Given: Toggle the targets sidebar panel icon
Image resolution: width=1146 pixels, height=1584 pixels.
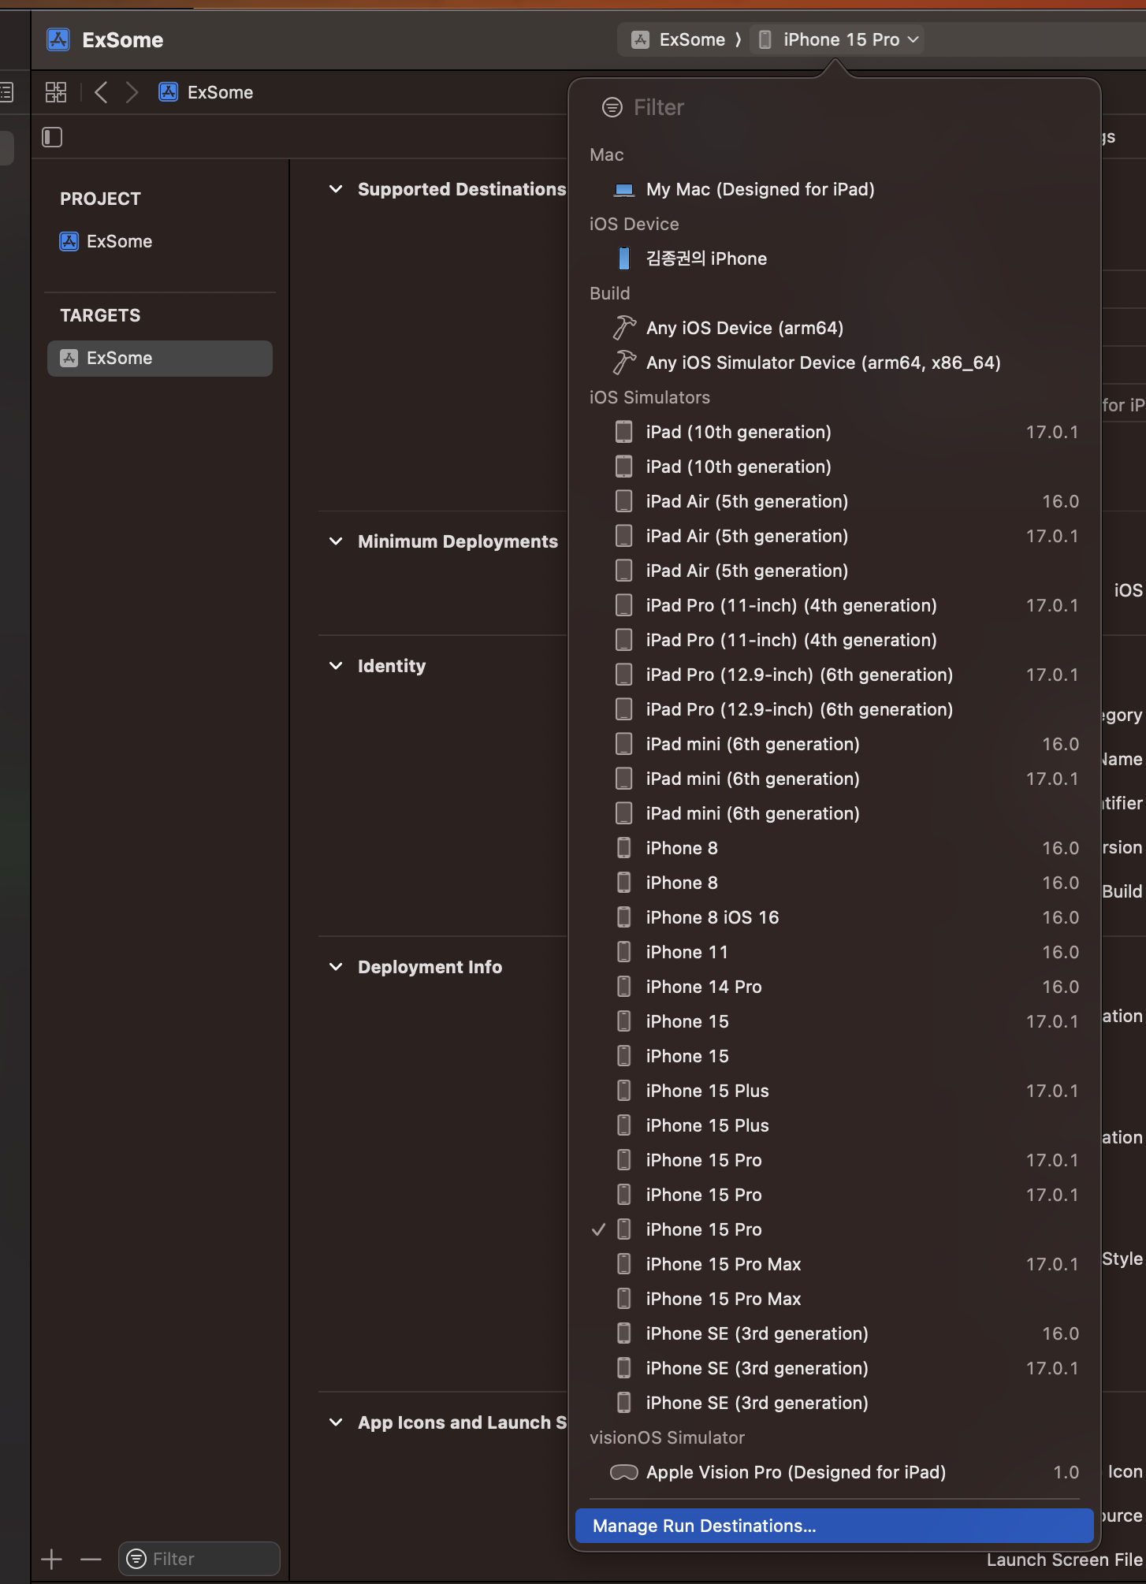Looking at the screenshot, I should [x=52, y=137].
